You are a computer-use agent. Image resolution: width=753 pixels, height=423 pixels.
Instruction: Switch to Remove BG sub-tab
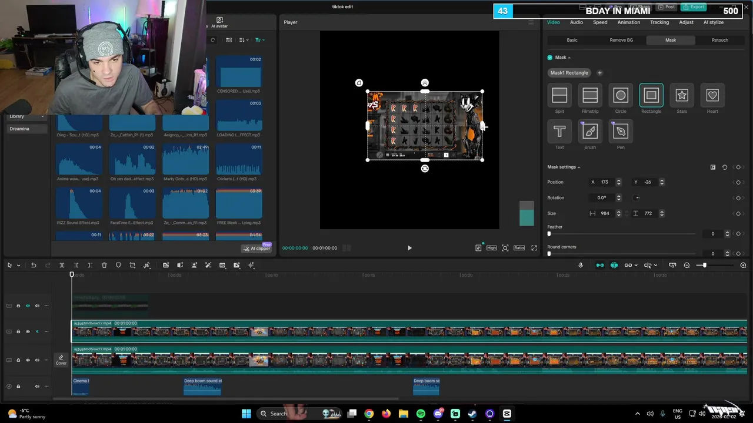[x=621, y=40]
